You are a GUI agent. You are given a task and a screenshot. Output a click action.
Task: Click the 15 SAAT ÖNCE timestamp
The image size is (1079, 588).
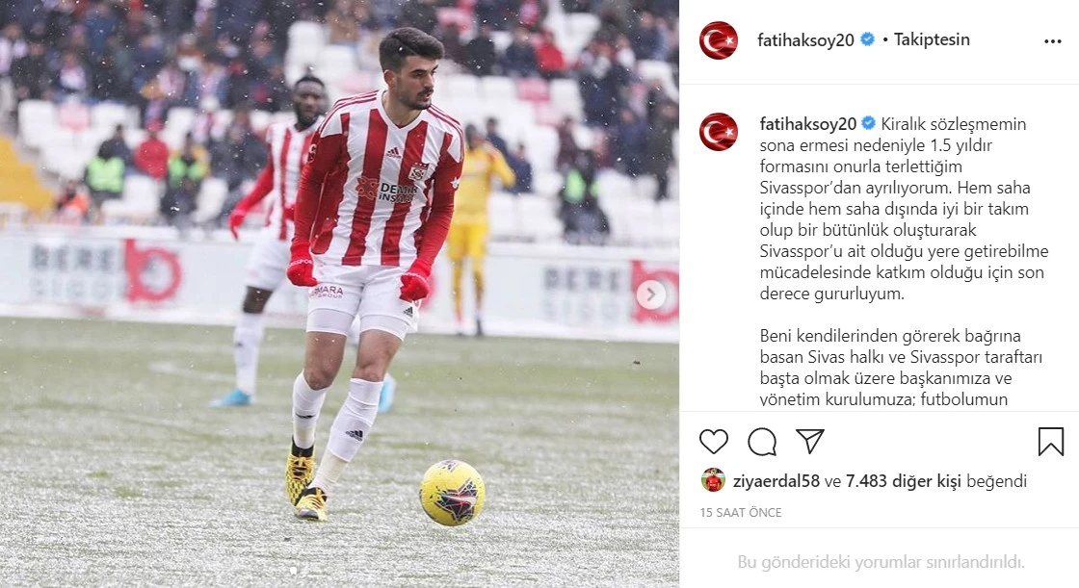(741, 512)
